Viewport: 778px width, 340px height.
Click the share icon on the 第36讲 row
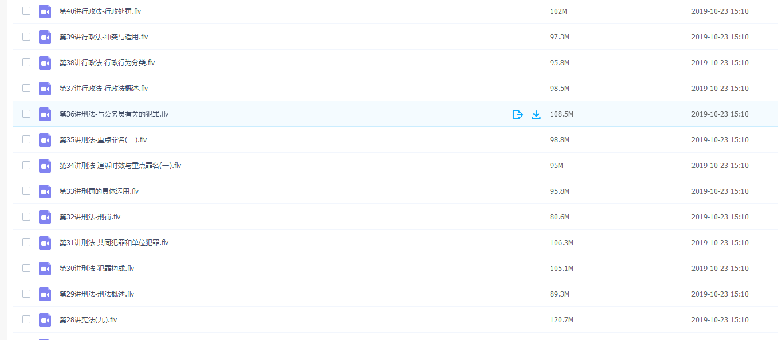pos(518,115)
